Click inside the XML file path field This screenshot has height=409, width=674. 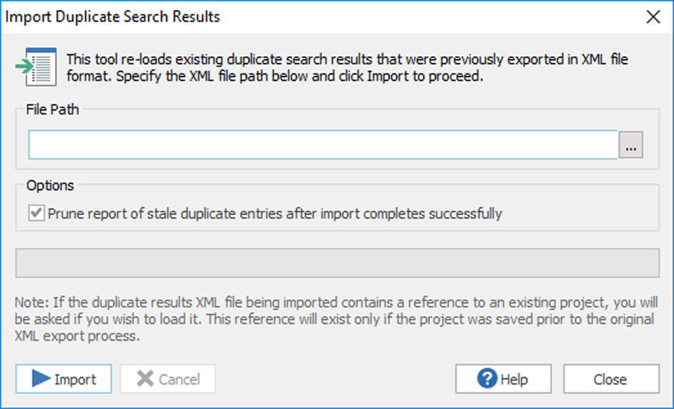(322, 145)
